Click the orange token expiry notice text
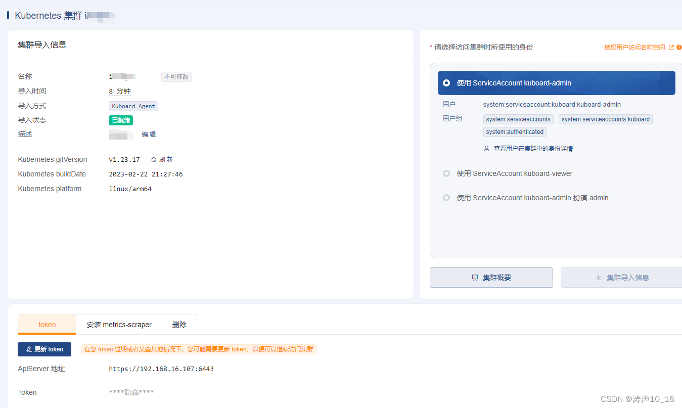 point(199,349)
